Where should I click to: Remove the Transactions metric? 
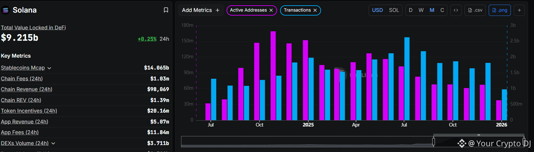click(315, 10)
